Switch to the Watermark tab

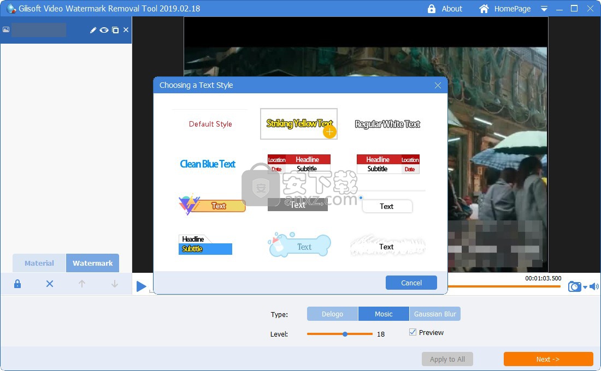tap(93, 263)
